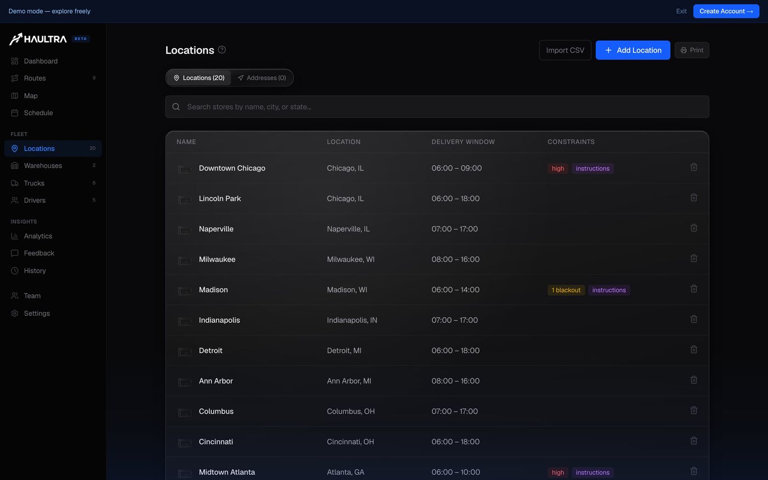Click the Detroit store thumbnail icon
The width and height of the screenshot is (768, 480).
[185, 351]
